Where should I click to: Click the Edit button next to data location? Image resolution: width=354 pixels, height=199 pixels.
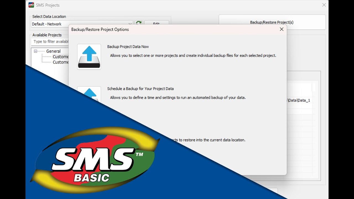[x=157, y=23]
